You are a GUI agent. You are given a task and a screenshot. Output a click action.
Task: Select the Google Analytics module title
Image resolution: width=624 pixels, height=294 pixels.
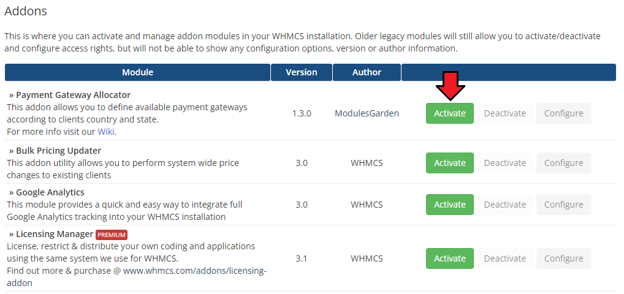tap(50, 192)
